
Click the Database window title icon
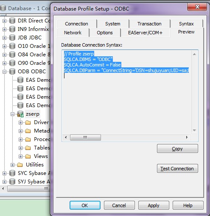pyautogui.click(x=3, y=8)
